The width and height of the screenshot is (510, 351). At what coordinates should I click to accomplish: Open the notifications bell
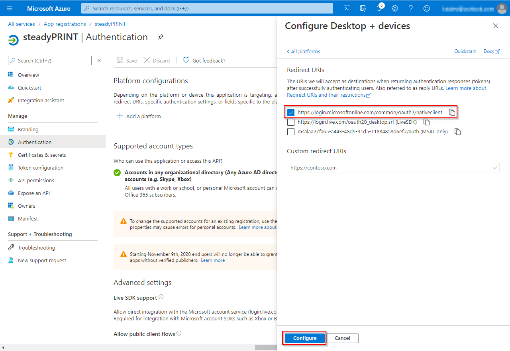[379, 8]
